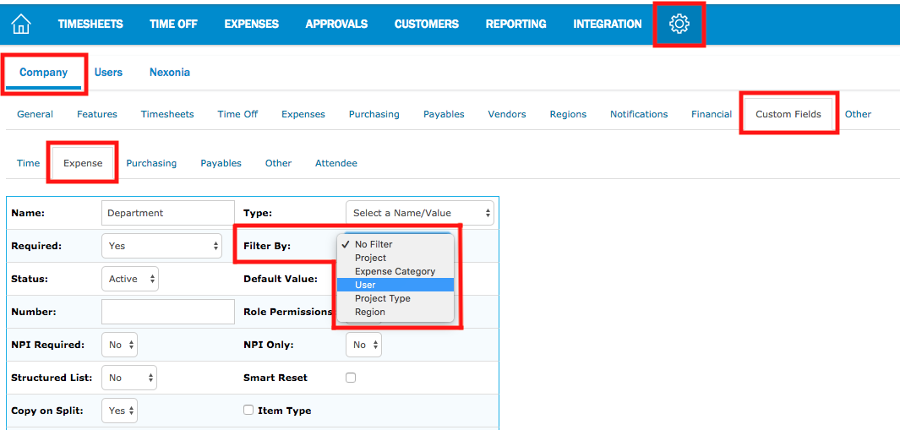
Task: Navigate to the Reporting menu
Action: coord(515,24)
